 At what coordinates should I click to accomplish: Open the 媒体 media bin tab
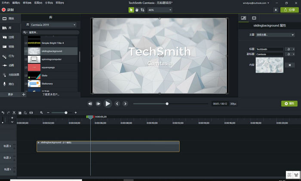tap(10, 18)
